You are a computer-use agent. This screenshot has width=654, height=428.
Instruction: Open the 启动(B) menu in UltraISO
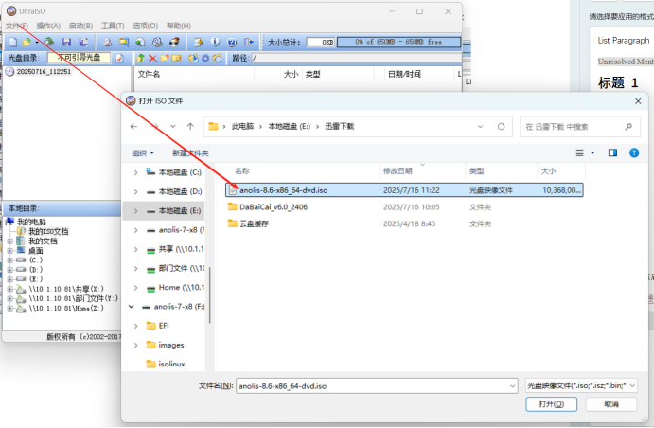[x=80, y=26]
